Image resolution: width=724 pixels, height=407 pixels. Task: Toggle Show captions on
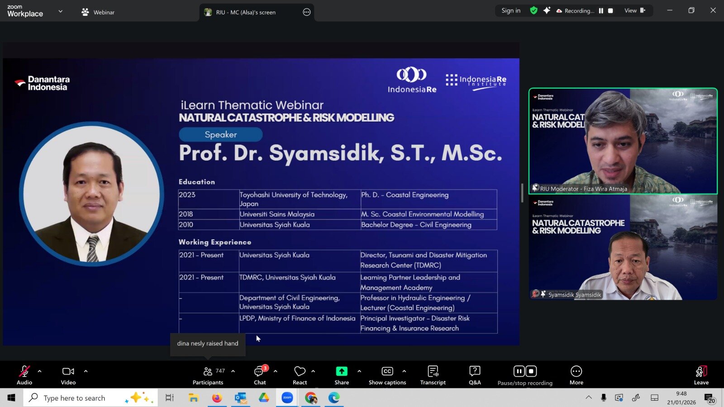387,375
